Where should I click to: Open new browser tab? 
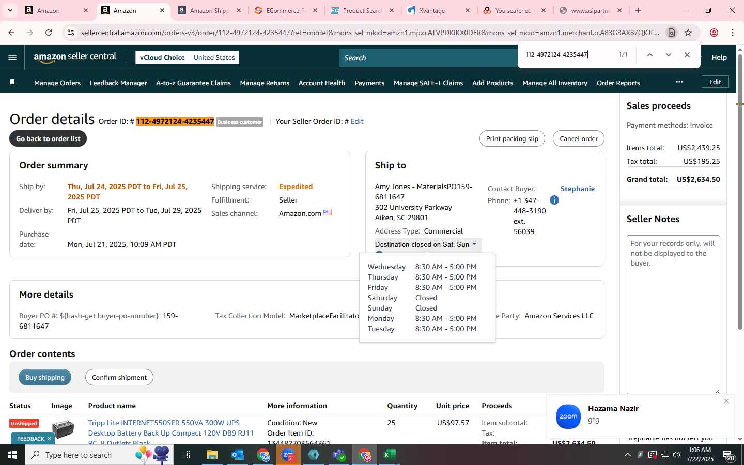point(638,10)
